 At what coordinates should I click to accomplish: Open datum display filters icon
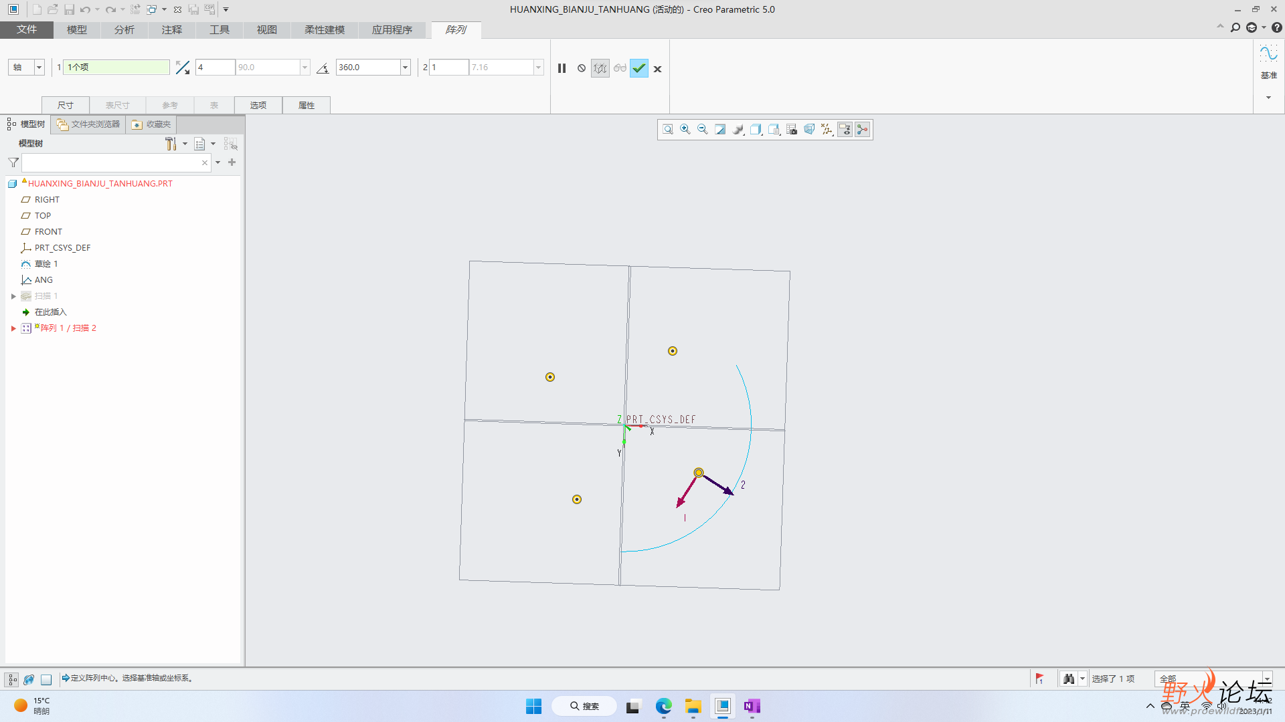827,130
